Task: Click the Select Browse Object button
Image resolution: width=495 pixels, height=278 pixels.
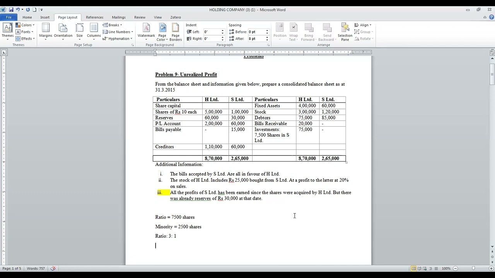Action: (492, 257)
